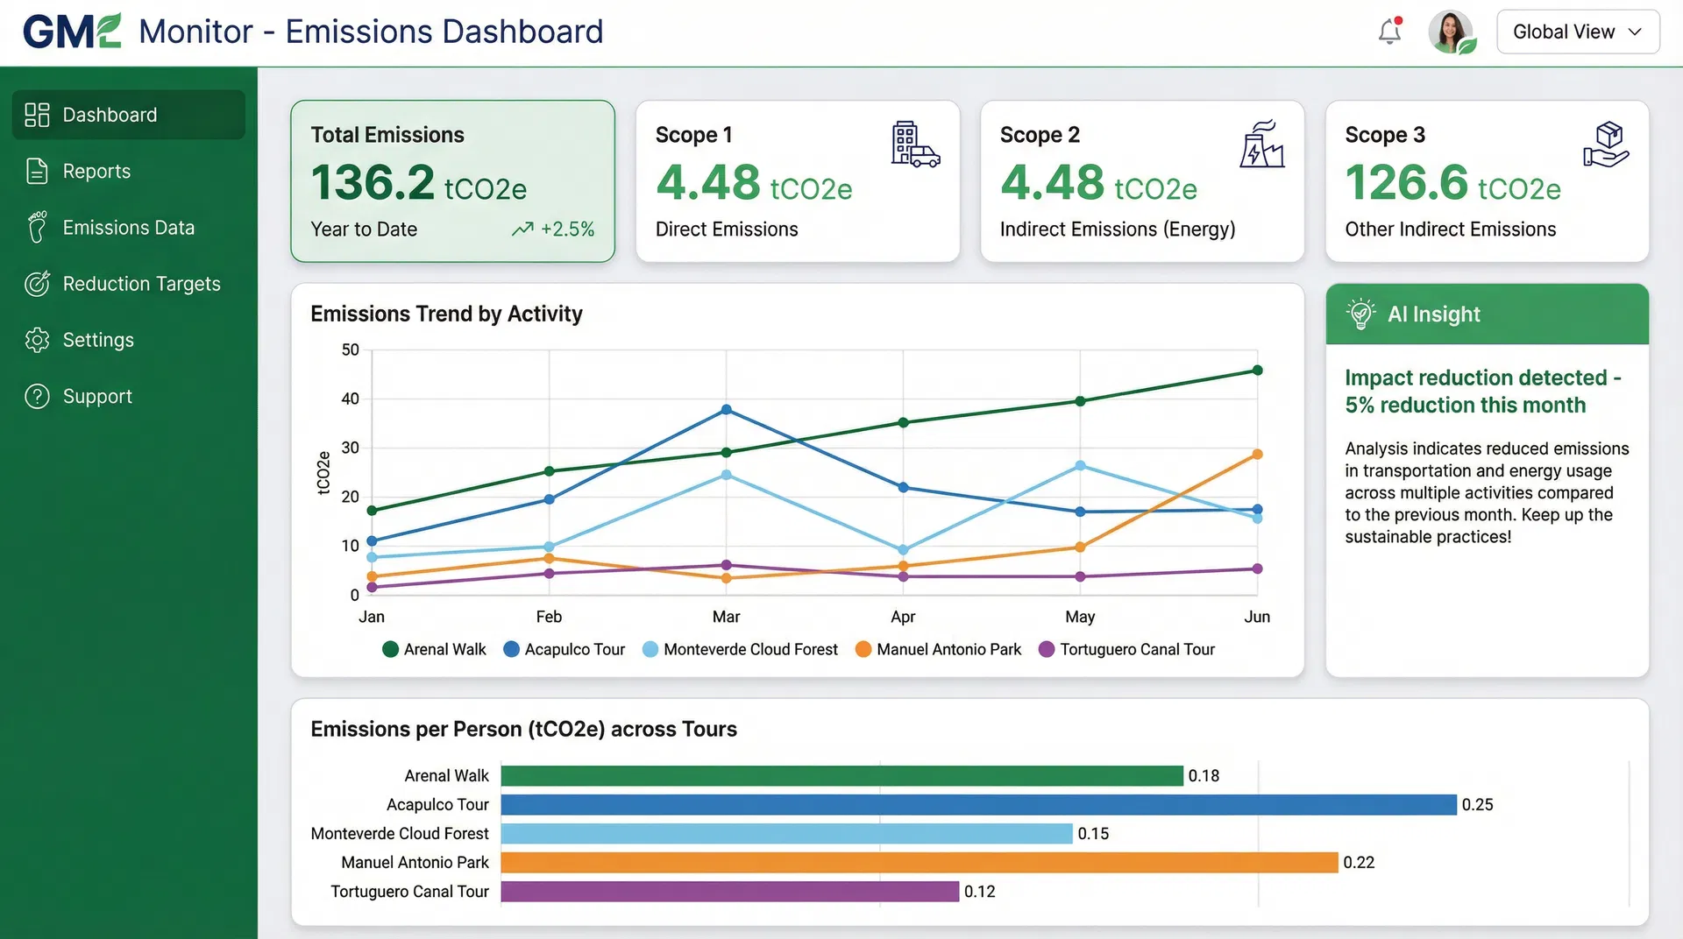Select the Total Emissions summary card

point(452,181)
